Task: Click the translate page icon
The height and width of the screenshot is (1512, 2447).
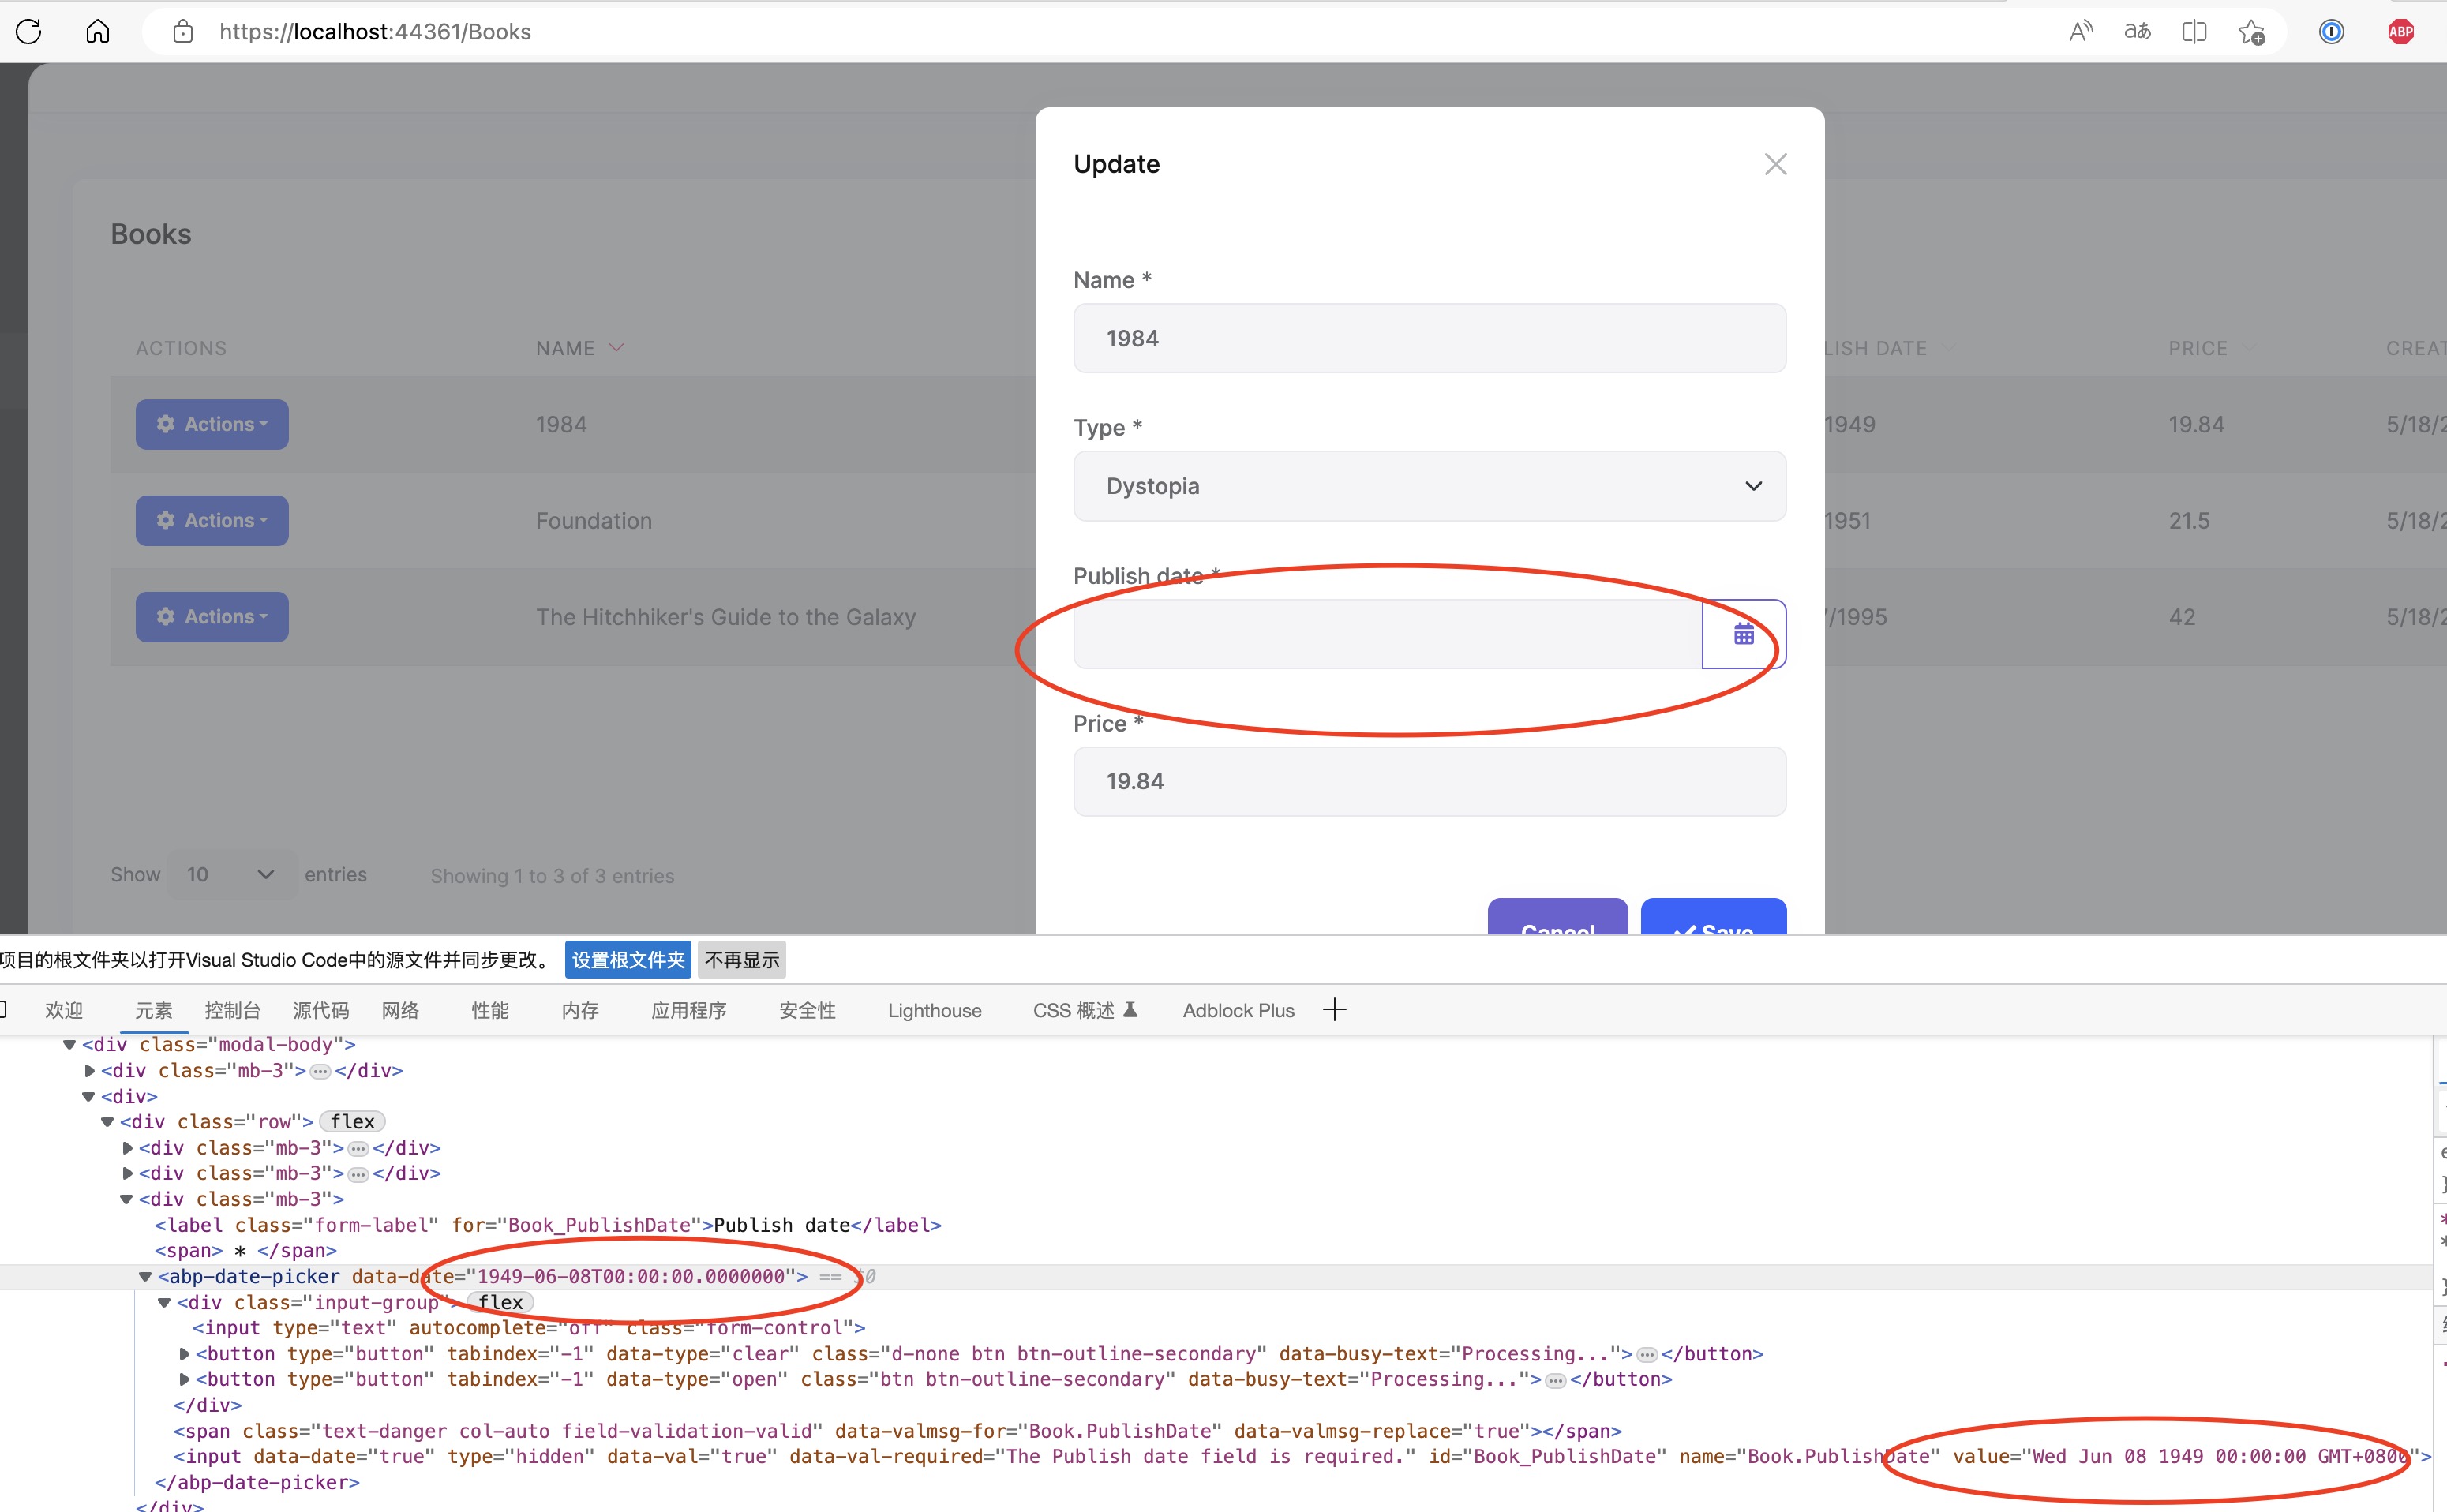Action: (x=2137, y=32)
